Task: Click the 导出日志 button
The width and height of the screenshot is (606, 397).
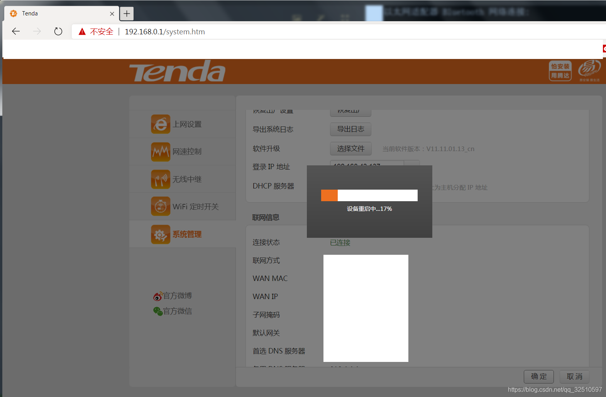Action: (x=350, y=129)
